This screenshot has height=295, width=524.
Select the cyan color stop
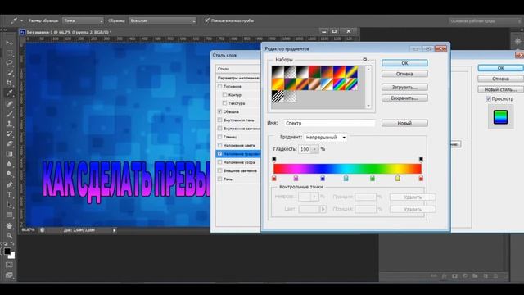click(x=346, y=178)
